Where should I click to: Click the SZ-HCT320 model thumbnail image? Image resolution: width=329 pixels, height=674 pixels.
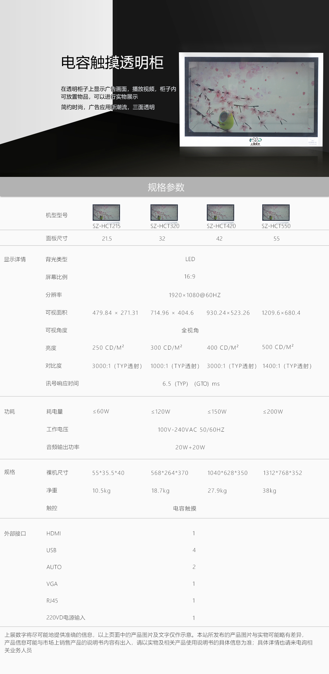pos(164,213)
